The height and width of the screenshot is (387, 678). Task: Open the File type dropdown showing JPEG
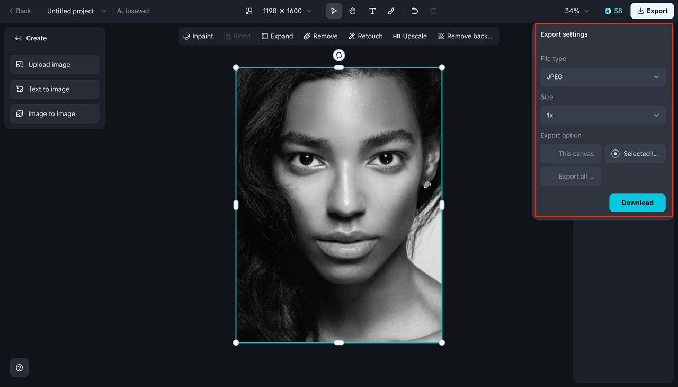tap(603, 76)
